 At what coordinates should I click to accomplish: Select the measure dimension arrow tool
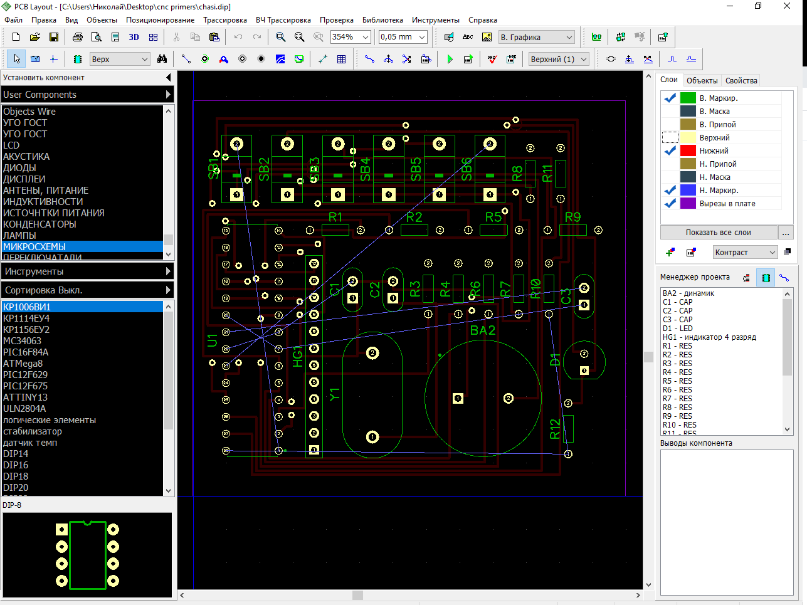322,59
